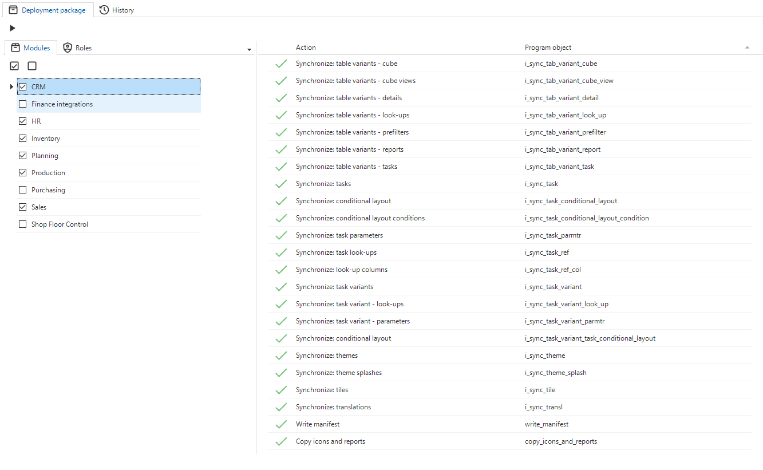Uncheck the Sales module checkbox
The width and height of the screenshot is (763, 470).
click(23, 207)
